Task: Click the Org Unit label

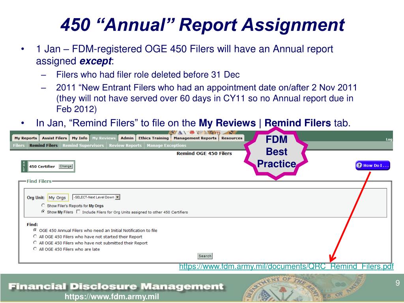Action: point(36,198)
